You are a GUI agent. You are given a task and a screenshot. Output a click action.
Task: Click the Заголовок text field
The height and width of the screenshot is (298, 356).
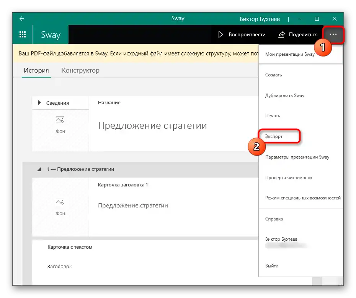coord(59,267)
